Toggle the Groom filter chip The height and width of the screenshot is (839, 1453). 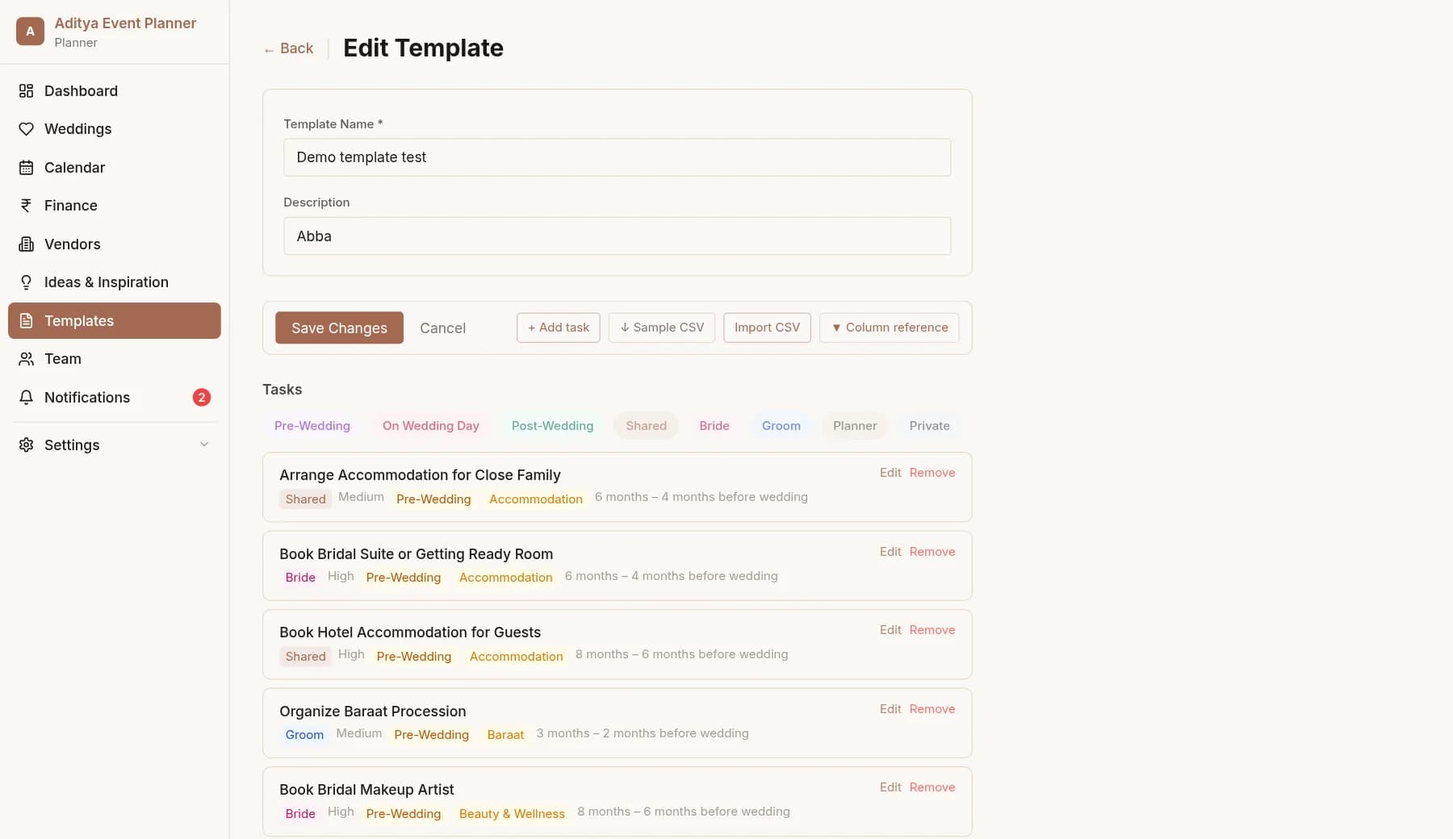pyautogui.click(x=781, y=425)
